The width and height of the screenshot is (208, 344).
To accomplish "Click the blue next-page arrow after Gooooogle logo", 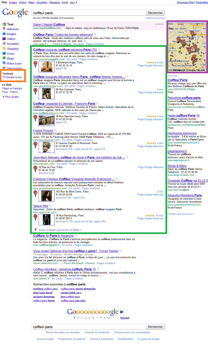I will 122,312.
